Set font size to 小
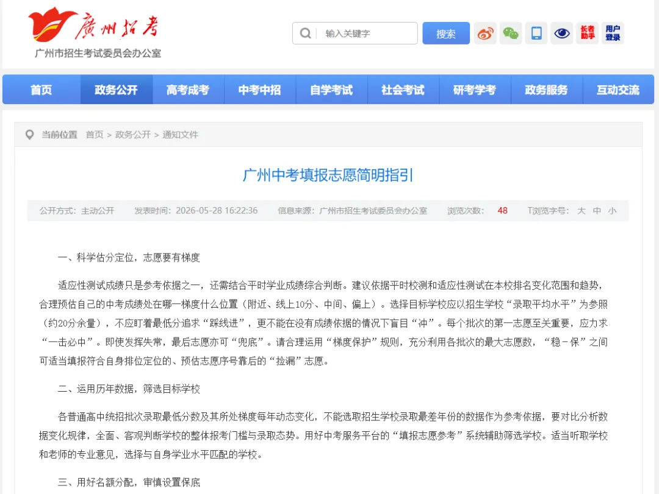Image resolution: width=659 pixels, height=494 pixels. click(613, 211)
